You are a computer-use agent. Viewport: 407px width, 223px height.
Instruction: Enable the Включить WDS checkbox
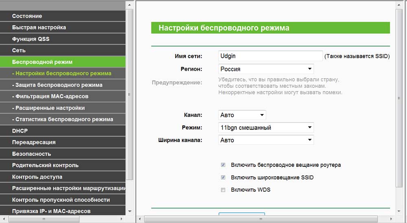[223, 190]
